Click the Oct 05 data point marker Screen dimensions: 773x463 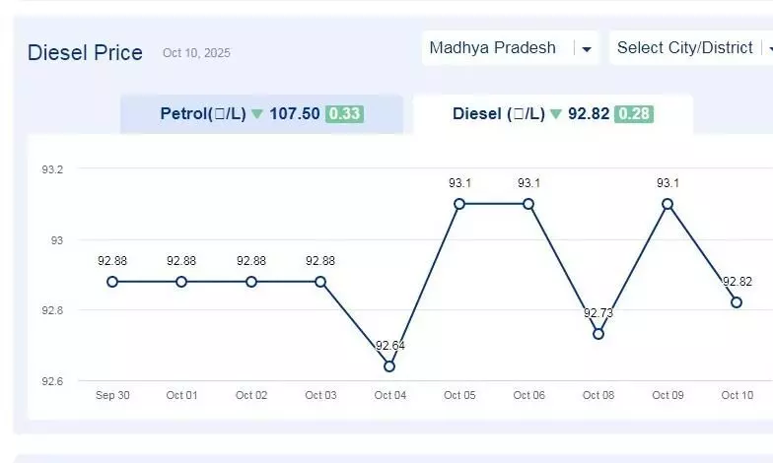tap(459, 204)
